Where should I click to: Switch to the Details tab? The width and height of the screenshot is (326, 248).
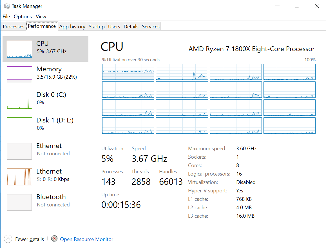(x=131, y=27)
